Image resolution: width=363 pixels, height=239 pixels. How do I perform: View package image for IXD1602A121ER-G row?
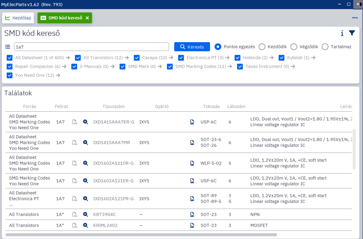[x=192, y=181]
